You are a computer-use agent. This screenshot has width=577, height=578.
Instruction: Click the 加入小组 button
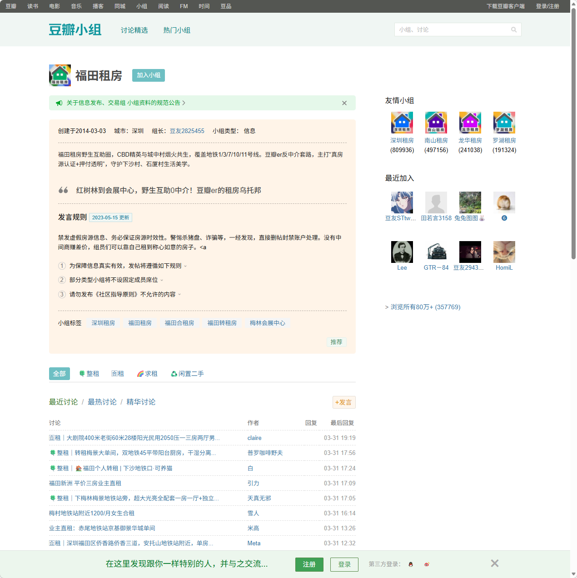click(x=148, y=75)
